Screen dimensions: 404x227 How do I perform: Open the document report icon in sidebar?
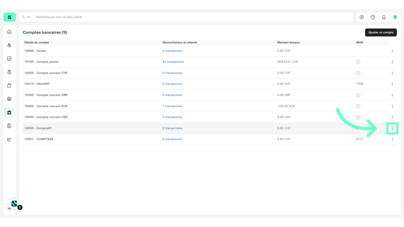[x=9, y=126]
